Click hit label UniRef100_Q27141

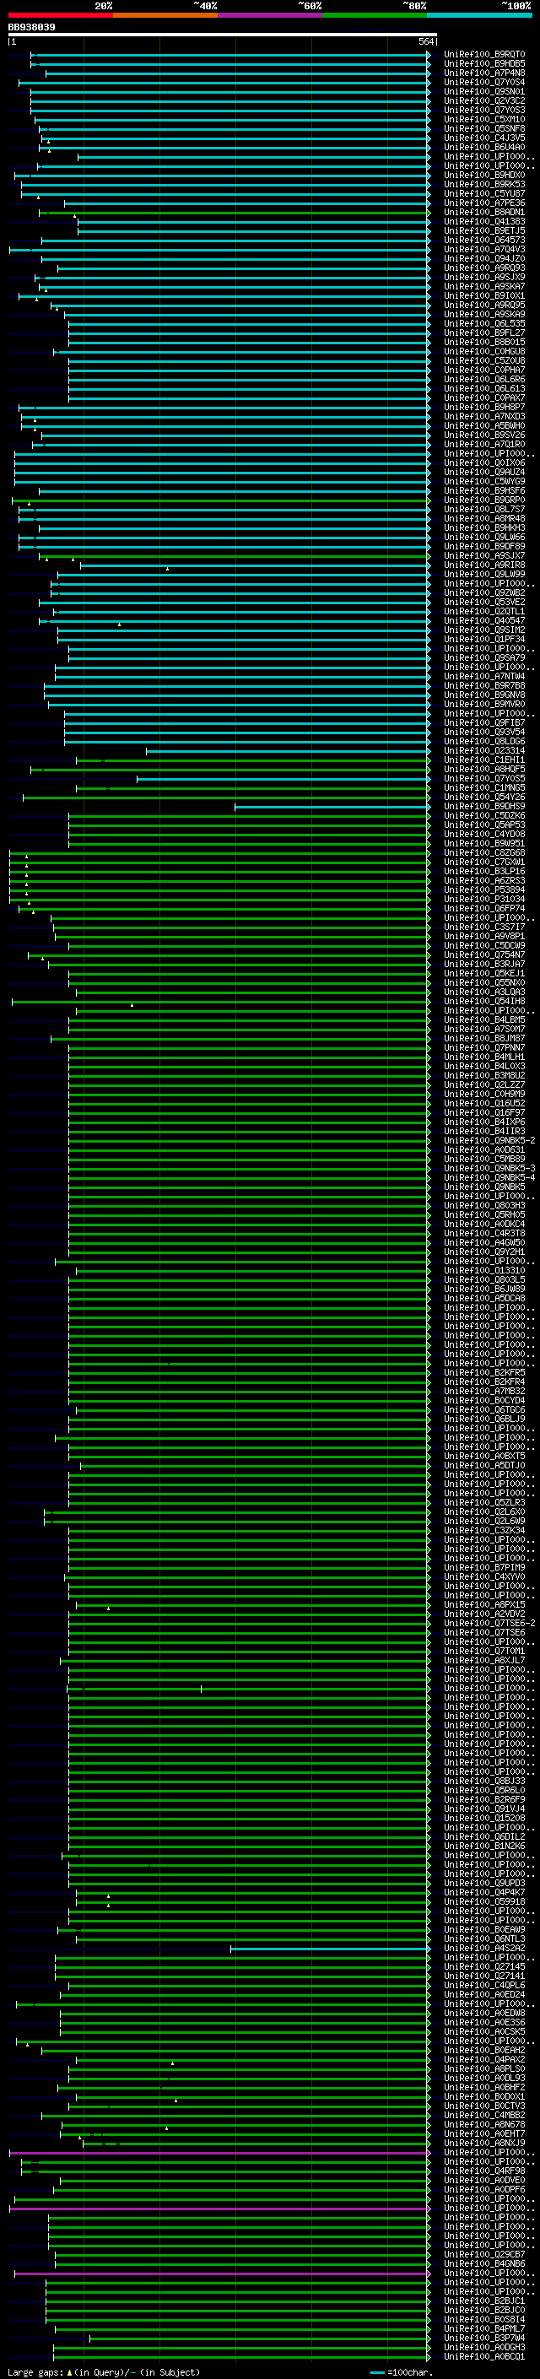(x=484, y=1976)
